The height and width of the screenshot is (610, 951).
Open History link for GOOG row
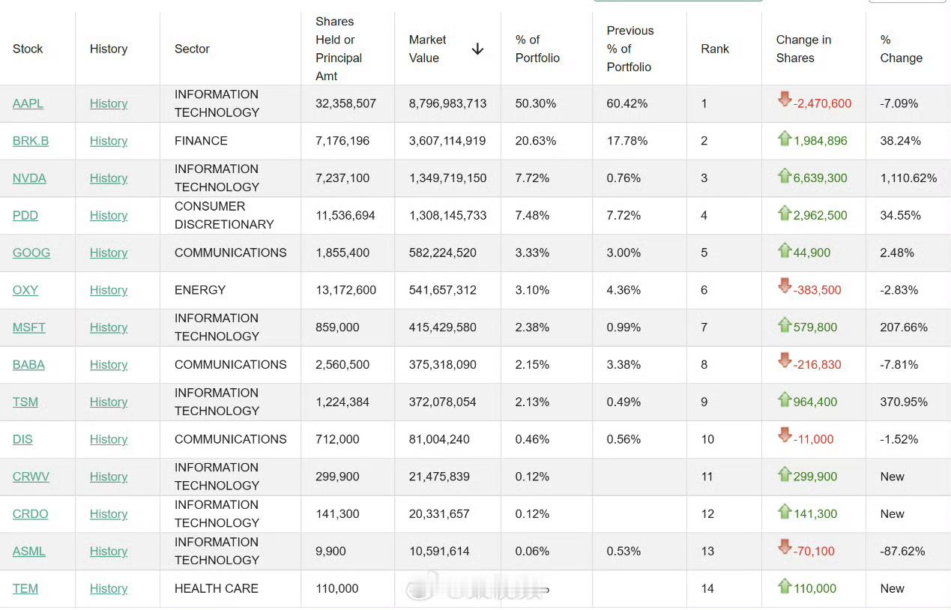coord(109,253)
